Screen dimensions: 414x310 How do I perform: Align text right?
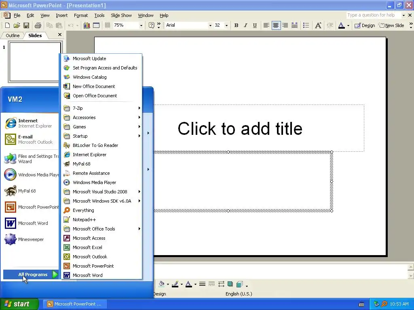[285, 25]
